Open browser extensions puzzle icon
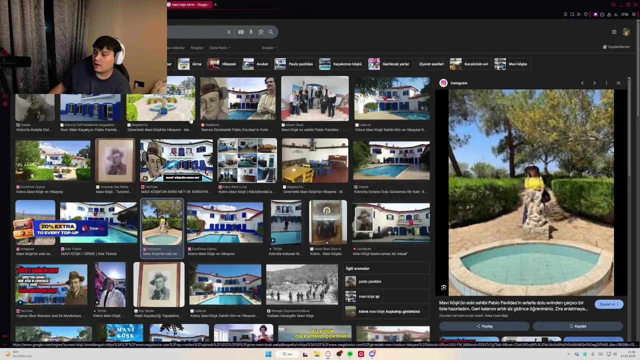Image resolution: width=640 pixels, height=360 pixels. coord(602,14)
